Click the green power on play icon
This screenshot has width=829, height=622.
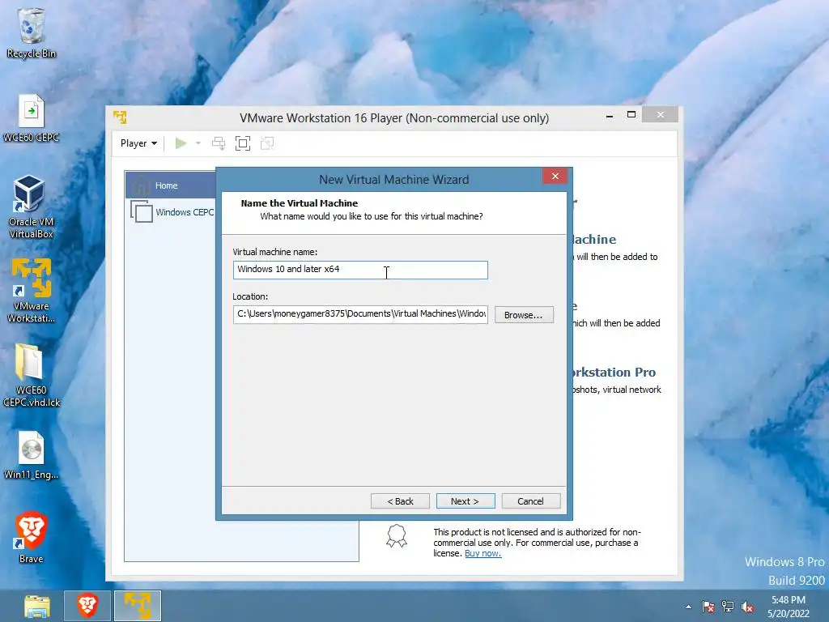point(181,143)
